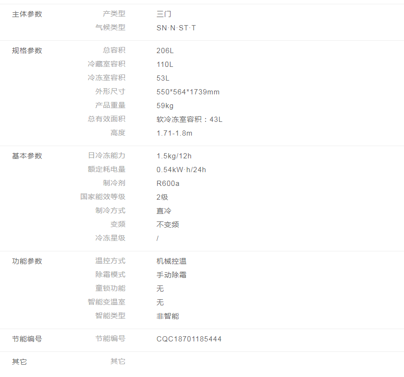Viewport: 404px width, 377px height.
Task: Select the 59kg product weight value
Action: click(x=165, y=106)
